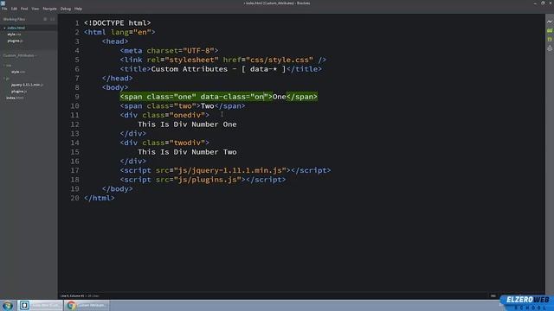Click the split view icon by Working Files
This screenshot has height=311, width=554.
[x=53, y=19]
